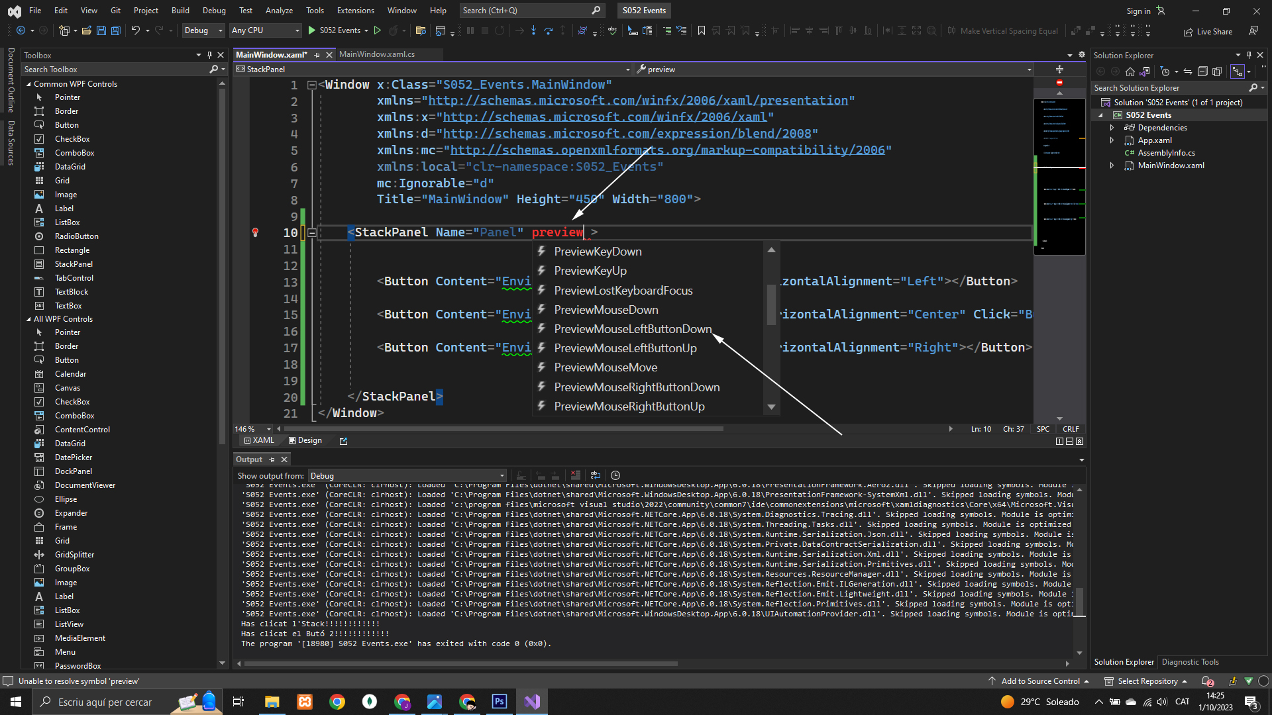Open the Any CPU platform dropdown
1272x715 pixels.
point(265,30)
